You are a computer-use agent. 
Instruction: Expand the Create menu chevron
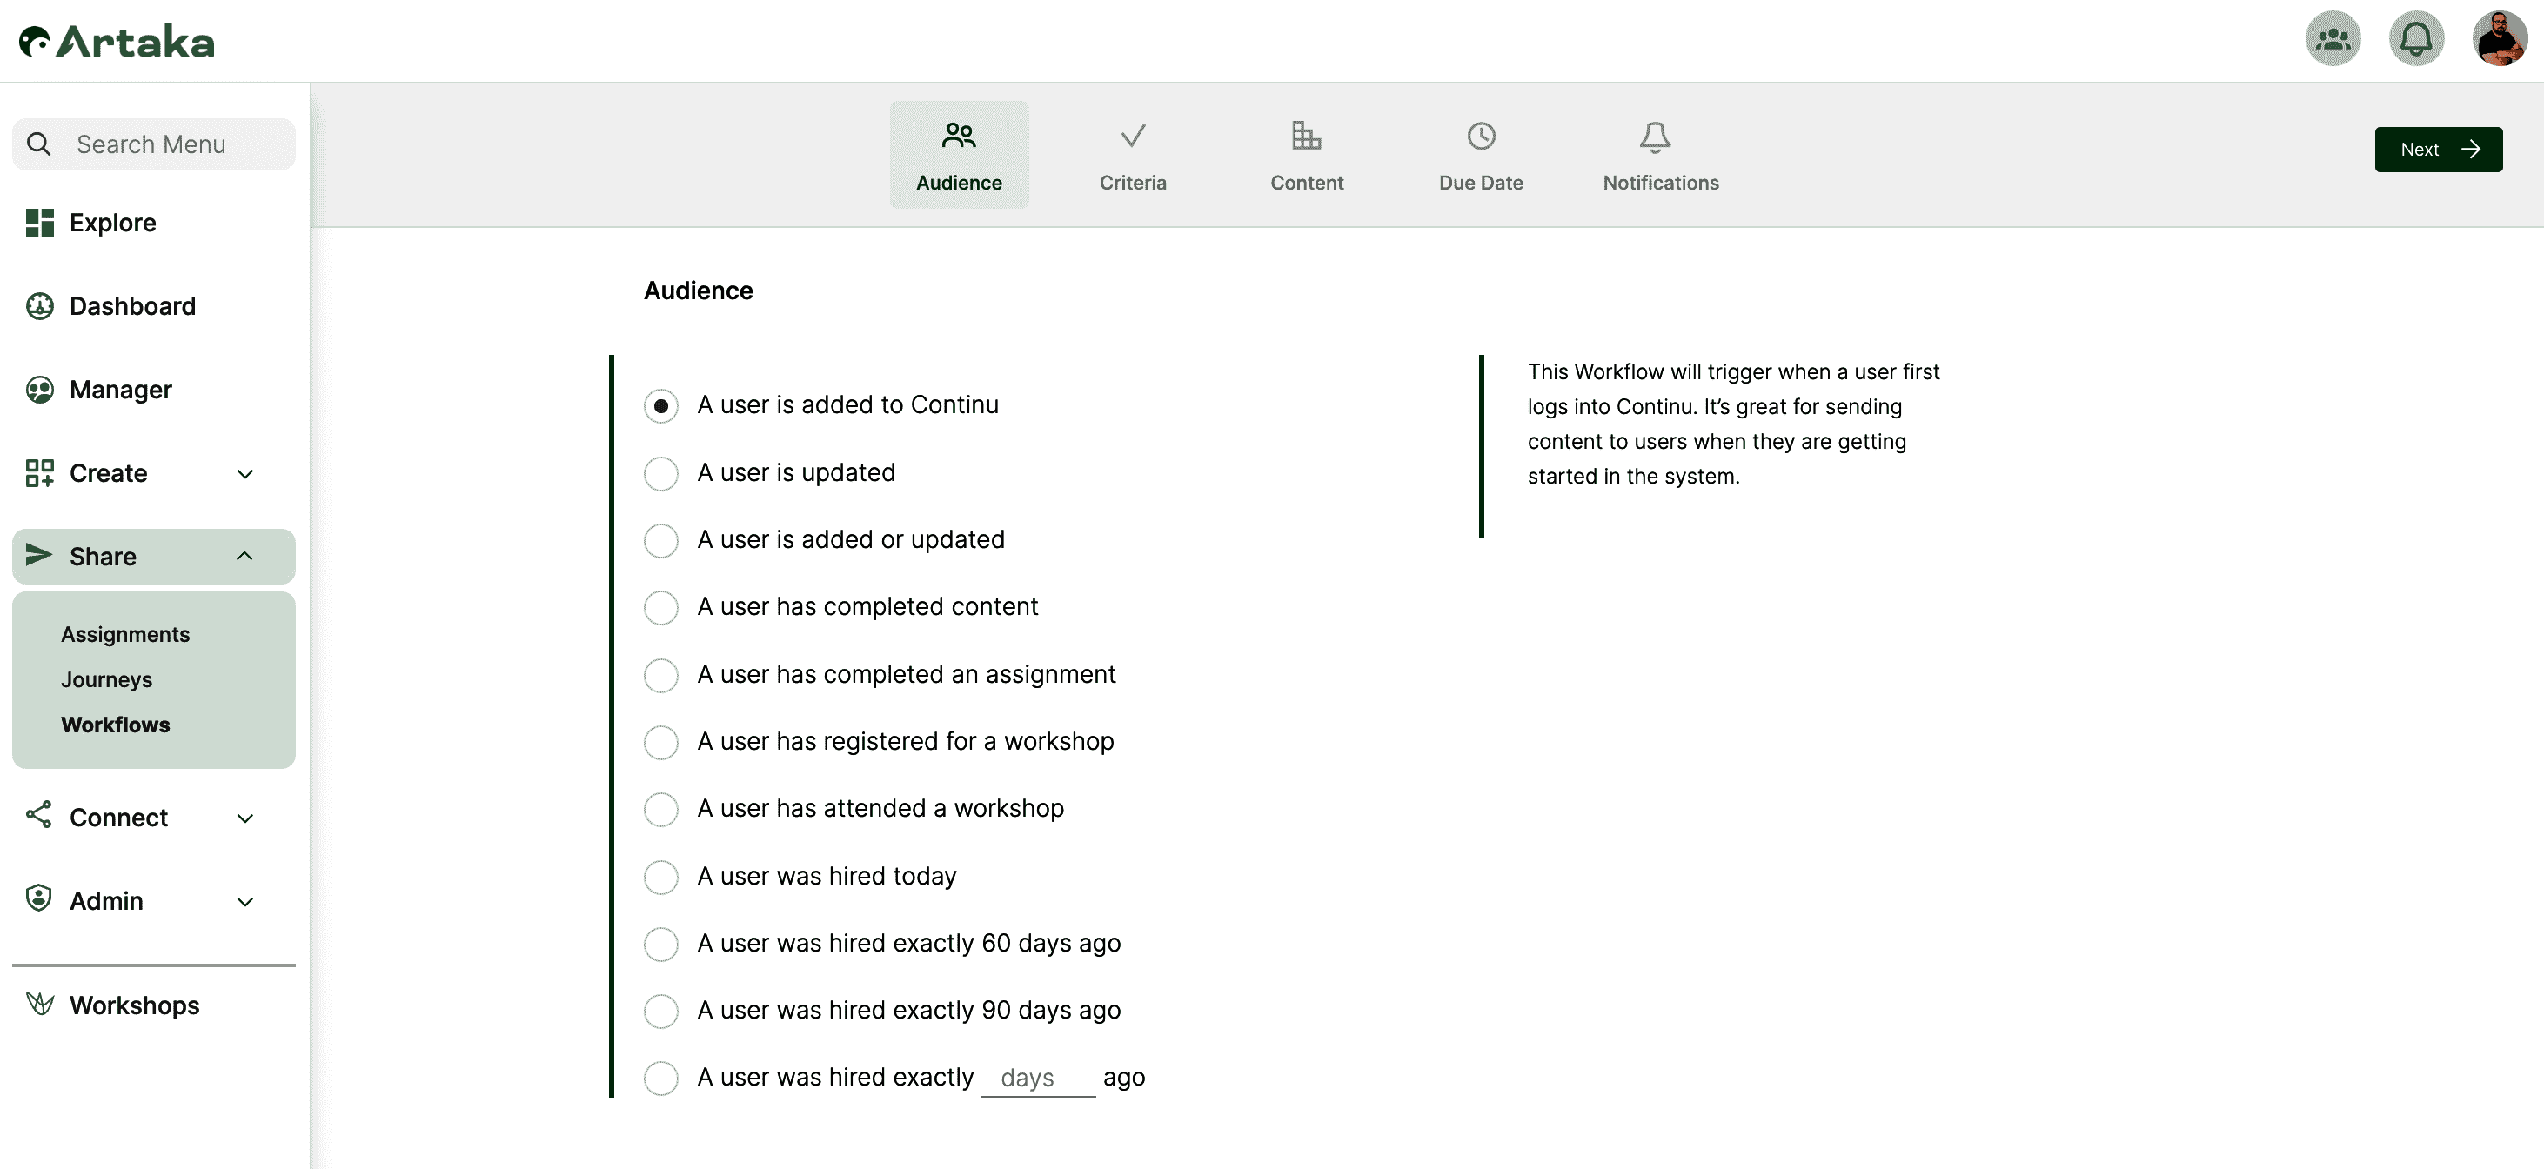click(x=245, y=474)
